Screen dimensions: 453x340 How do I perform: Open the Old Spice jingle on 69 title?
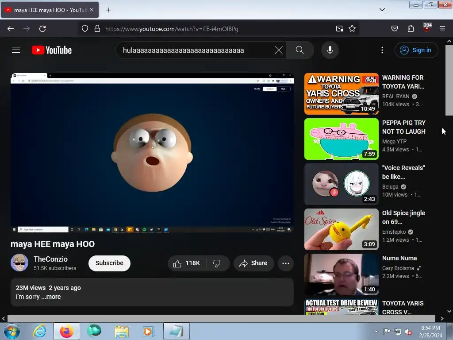tap(403, 217)
